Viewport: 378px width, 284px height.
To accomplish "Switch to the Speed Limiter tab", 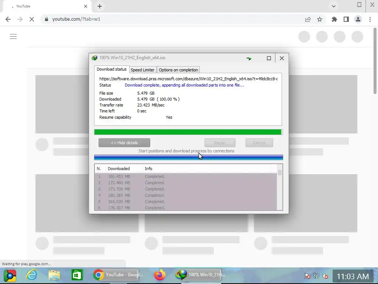I will (142, 70).
